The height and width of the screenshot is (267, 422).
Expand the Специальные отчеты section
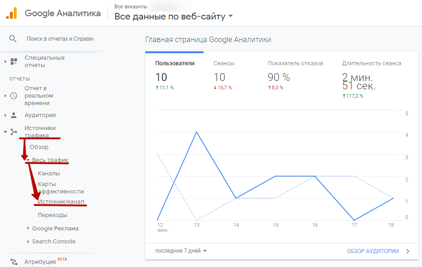coord(5,62)
